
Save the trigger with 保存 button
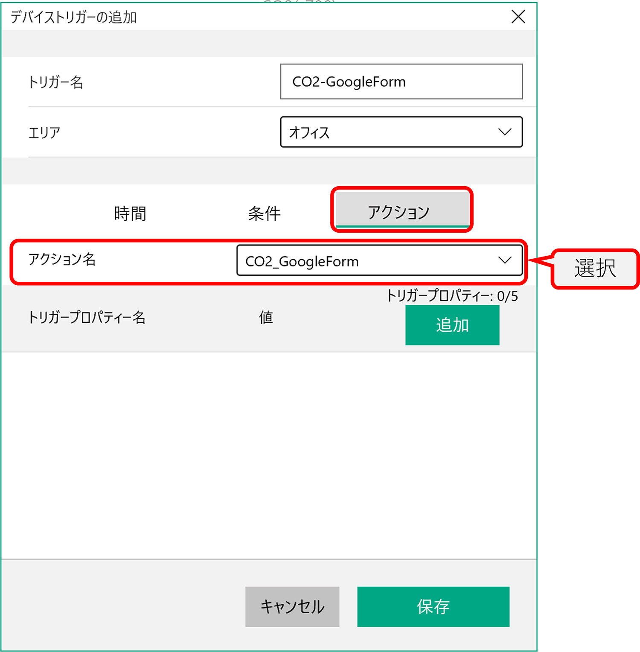coord(433,606)
